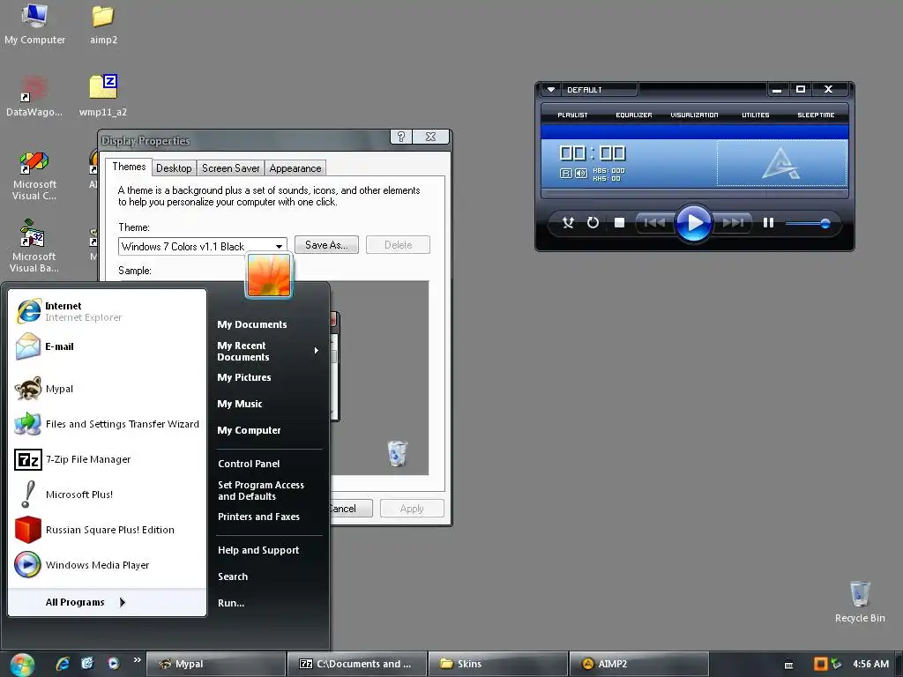Open the AIMP2 Utilites menu
The width and height of the screenshot is (903, 677).
pyautogui.click(x=755, y=115)
